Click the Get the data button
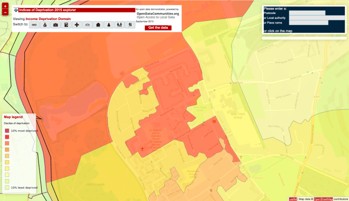This screenshot has width=349, height=201. tap(158, 27)
